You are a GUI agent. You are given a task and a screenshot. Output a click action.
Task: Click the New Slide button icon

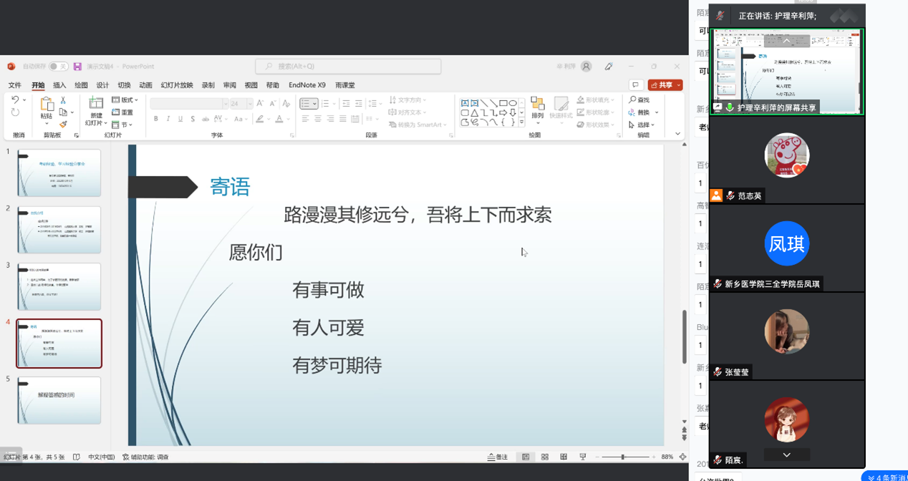tap(95, 105)
